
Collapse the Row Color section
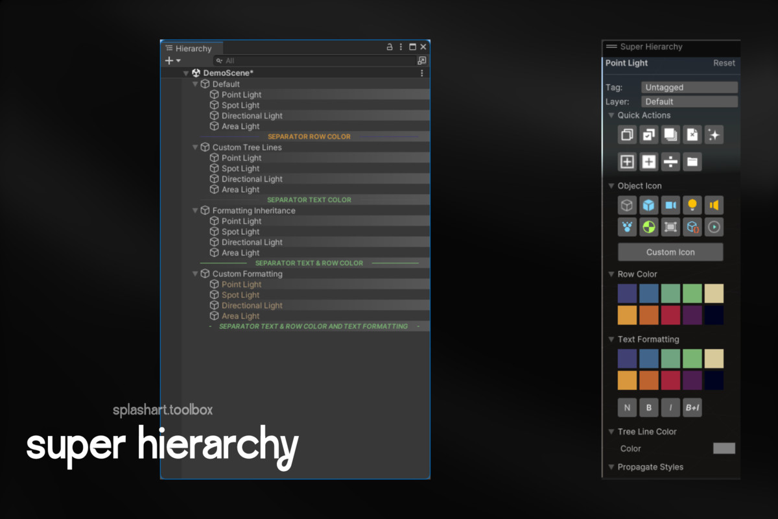point(611,274)
